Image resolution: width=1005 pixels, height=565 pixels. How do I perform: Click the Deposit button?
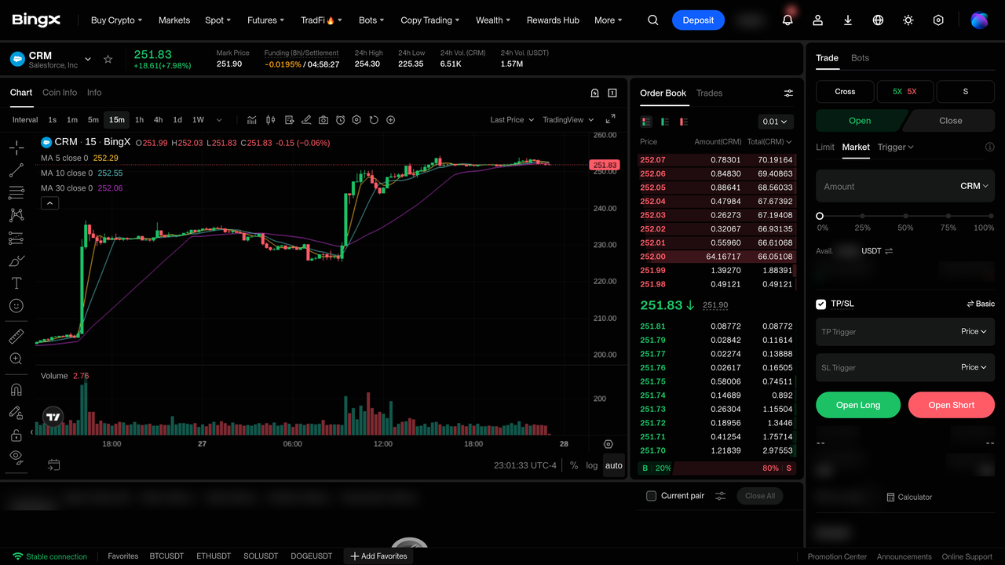click(x=698, y=20)
